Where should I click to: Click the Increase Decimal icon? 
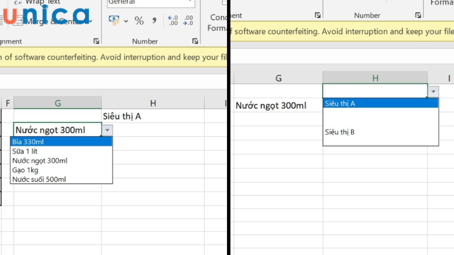(x=173, y=21)
